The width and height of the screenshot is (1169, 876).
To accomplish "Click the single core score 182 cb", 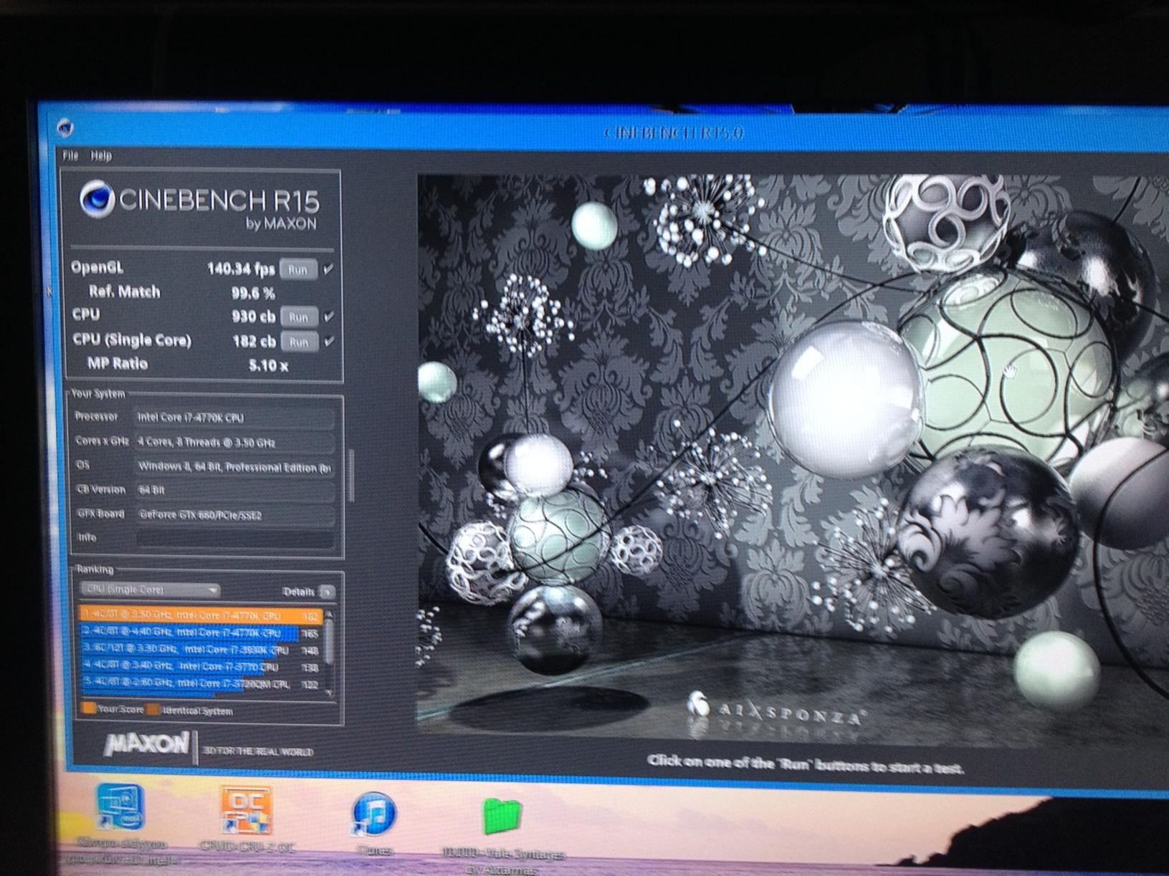I will click(x=254, y=342).
